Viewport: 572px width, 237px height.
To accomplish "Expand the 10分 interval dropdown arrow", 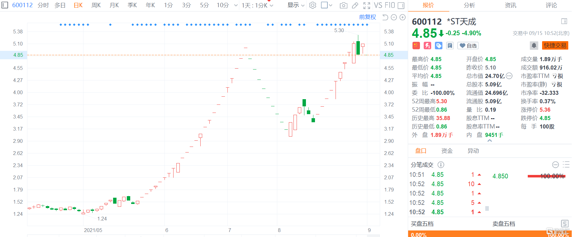I will click(236, 5).
